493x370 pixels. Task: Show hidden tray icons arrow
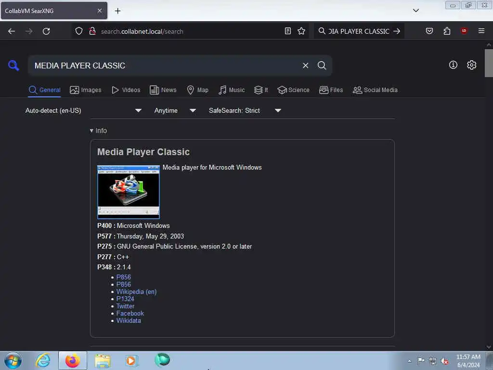click(409, 361)
